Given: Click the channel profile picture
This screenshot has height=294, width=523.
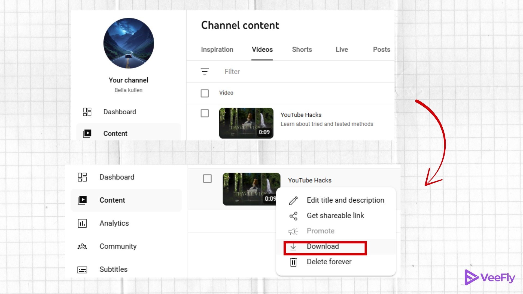Looking at the screenshot, I should pos(129,43).
